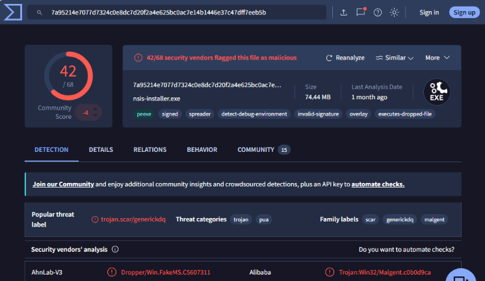
Task: Select the peexe tag
Action: (144, 114)
